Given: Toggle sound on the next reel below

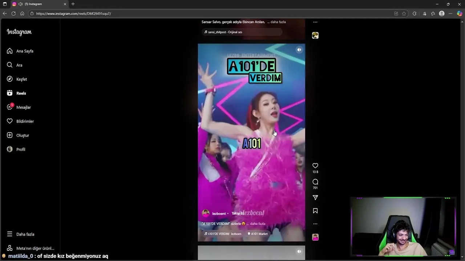Looking at the screenshot, I should click(x=299, y=251).
